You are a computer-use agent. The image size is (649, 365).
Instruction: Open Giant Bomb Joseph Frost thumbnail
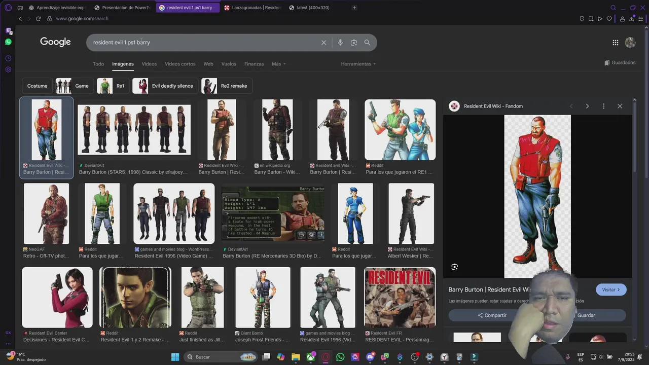263,298
